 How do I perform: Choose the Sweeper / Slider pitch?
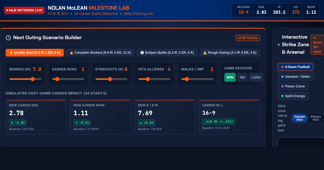[296, 77]
